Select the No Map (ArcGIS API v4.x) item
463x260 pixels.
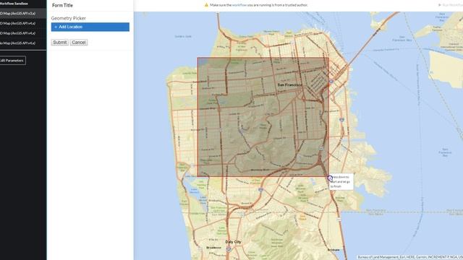click(x=22, y=43)
